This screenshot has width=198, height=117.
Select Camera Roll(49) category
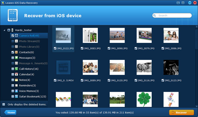coord(29,36)
